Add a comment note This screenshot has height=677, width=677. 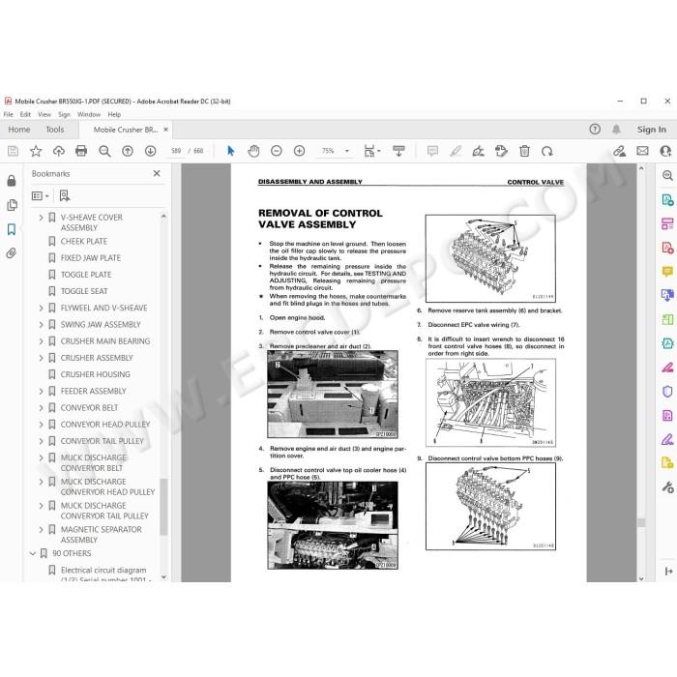point(432,151)
